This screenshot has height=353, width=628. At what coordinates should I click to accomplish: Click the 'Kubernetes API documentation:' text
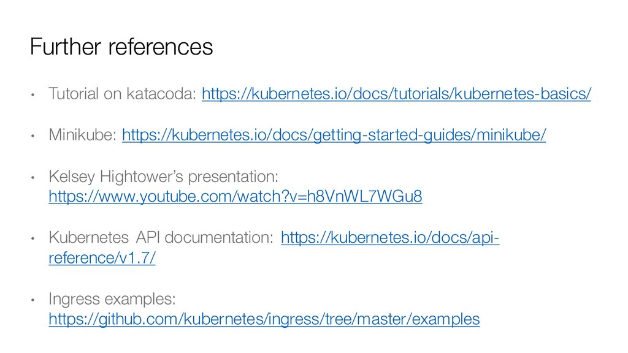[x=161, y=237]
